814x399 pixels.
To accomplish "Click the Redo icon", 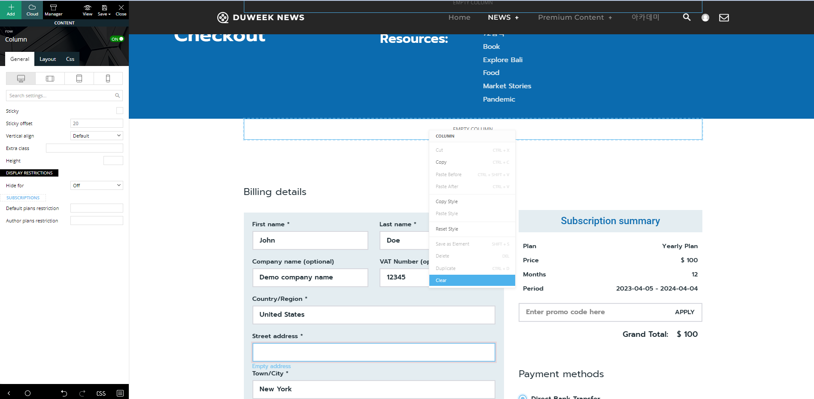I will click(82, 393).
